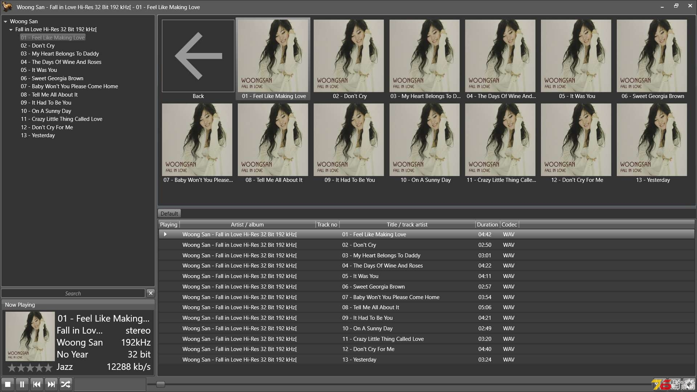Rate track using the star rating
Viewport: 697px width, 392px height.
[30, 368]
